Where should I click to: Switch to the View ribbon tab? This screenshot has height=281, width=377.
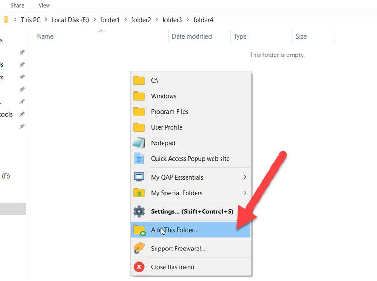tap(44, 5)
